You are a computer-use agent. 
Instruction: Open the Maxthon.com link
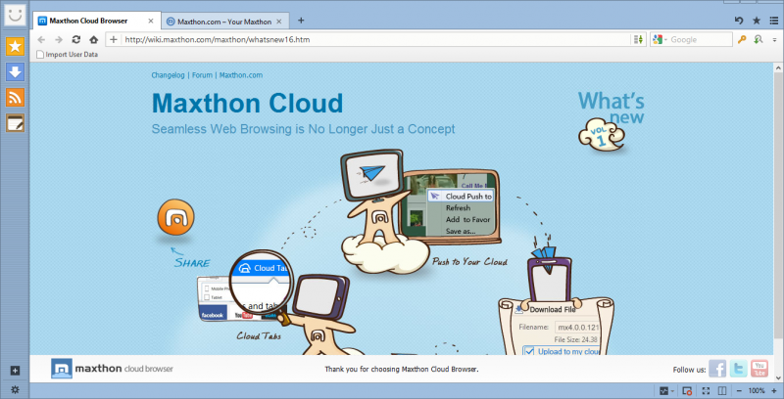241,75
